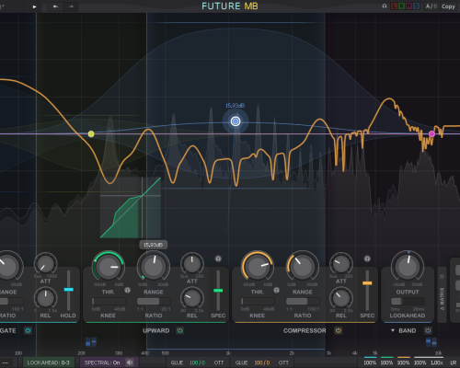The width and height of the screenshot is (460, 368).
Task: Toggle the Gate section power button
Action: 28,330
